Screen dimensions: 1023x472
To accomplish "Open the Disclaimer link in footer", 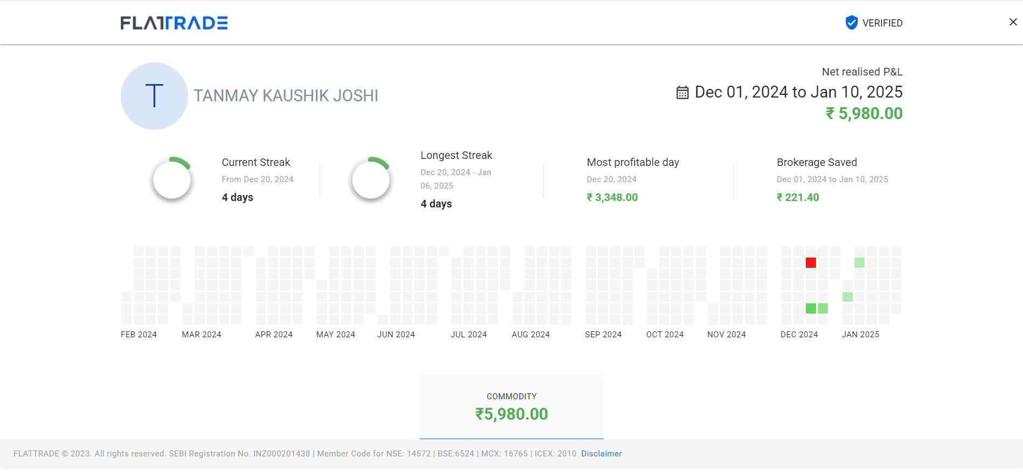I will point(601,454).
